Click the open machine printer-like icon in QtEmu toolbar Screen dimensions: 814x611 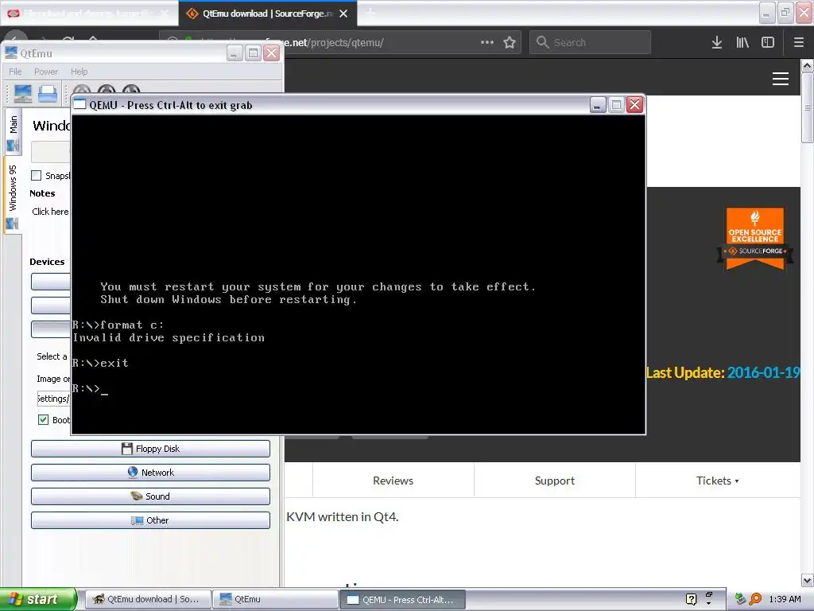[x=48, y=94]
